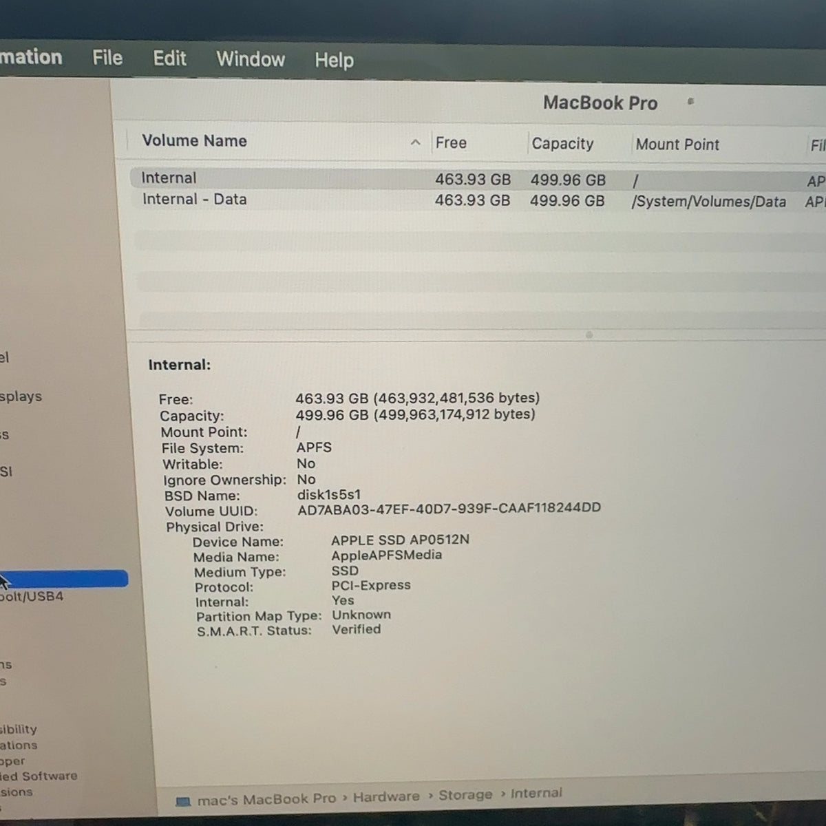Toggle the sort arrow in Volume Name column
826x826 pixels.
415,142
